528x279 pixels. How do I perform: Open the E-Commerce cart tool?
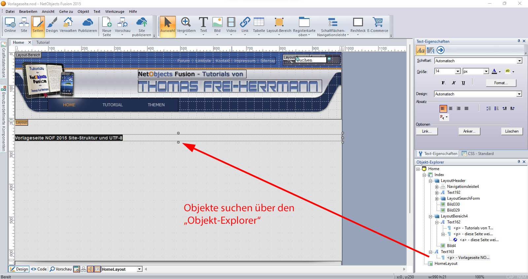coord(378,25)
